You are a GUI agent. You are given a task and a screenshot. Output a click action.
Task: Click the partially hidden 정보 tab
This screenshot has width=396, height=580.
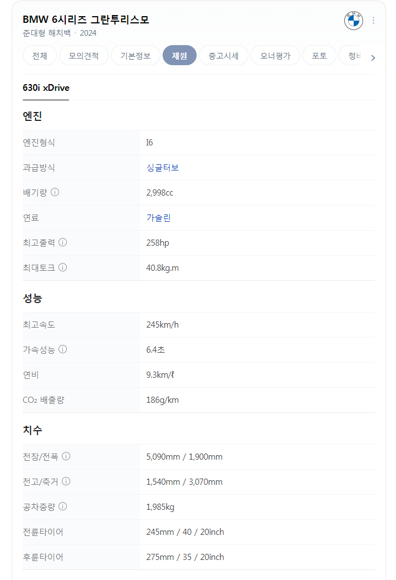click(x=354, y=56)
